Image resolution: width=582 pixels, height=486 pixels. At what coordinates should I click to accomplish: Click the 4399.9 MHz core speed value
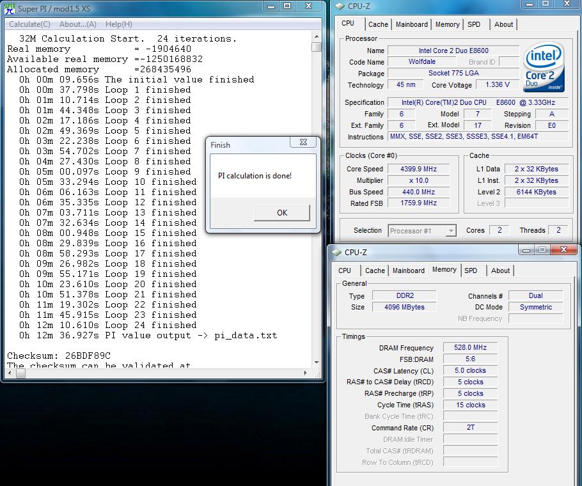418,169
